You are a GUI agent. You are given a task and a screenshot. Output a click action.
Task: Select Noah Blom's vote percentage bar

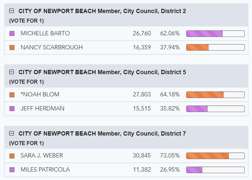pos(215,95)
